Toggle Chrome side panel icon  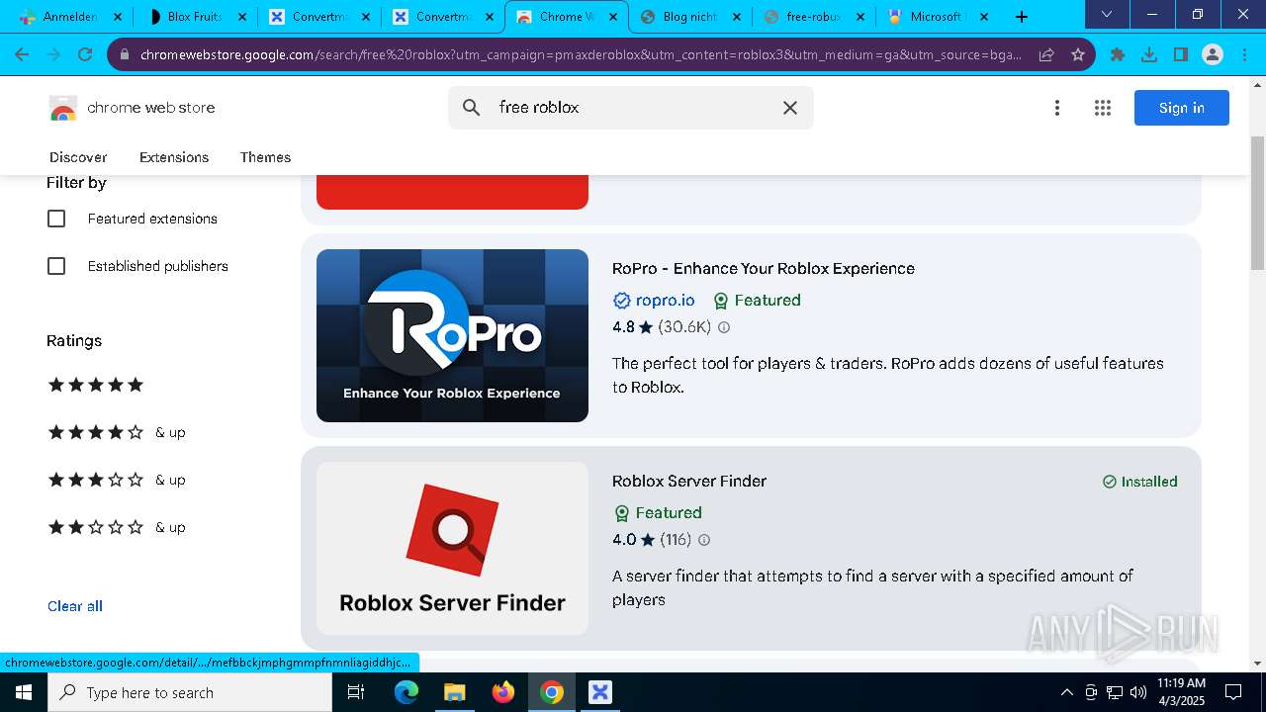pyautogui.click(x=1181, y=54)
